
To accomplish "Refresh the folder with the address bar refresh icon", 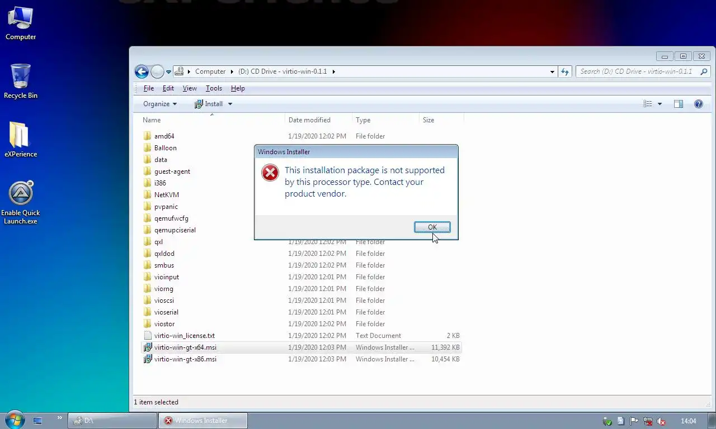I will click(x=565, y=71).
